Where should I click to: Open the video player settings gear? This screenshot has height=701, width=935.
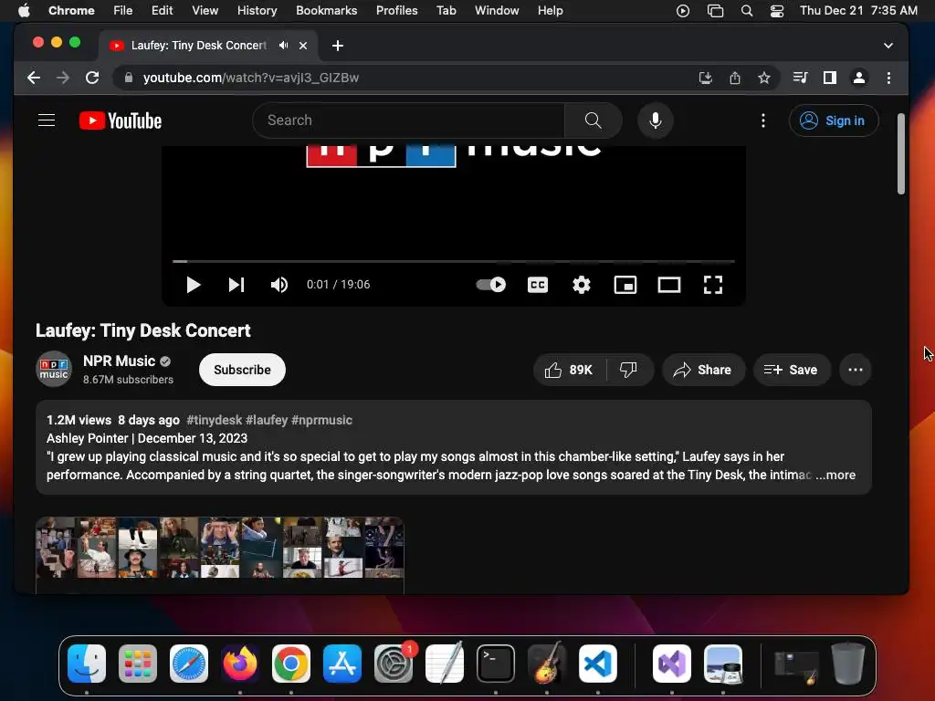582,285
